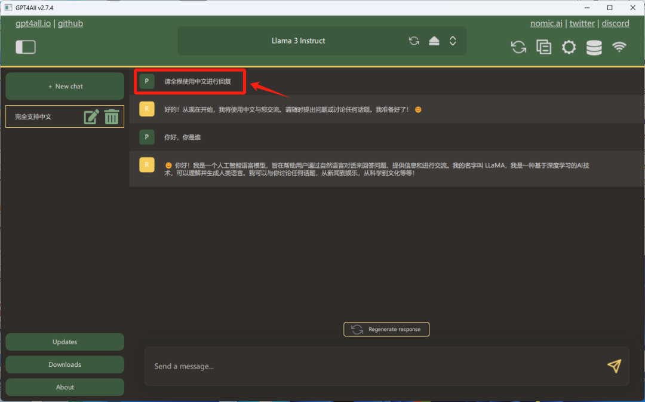Open the Llama 3 Instruct model selector
The width and height of the screenshot is (645, 402).
click(322, 41)
